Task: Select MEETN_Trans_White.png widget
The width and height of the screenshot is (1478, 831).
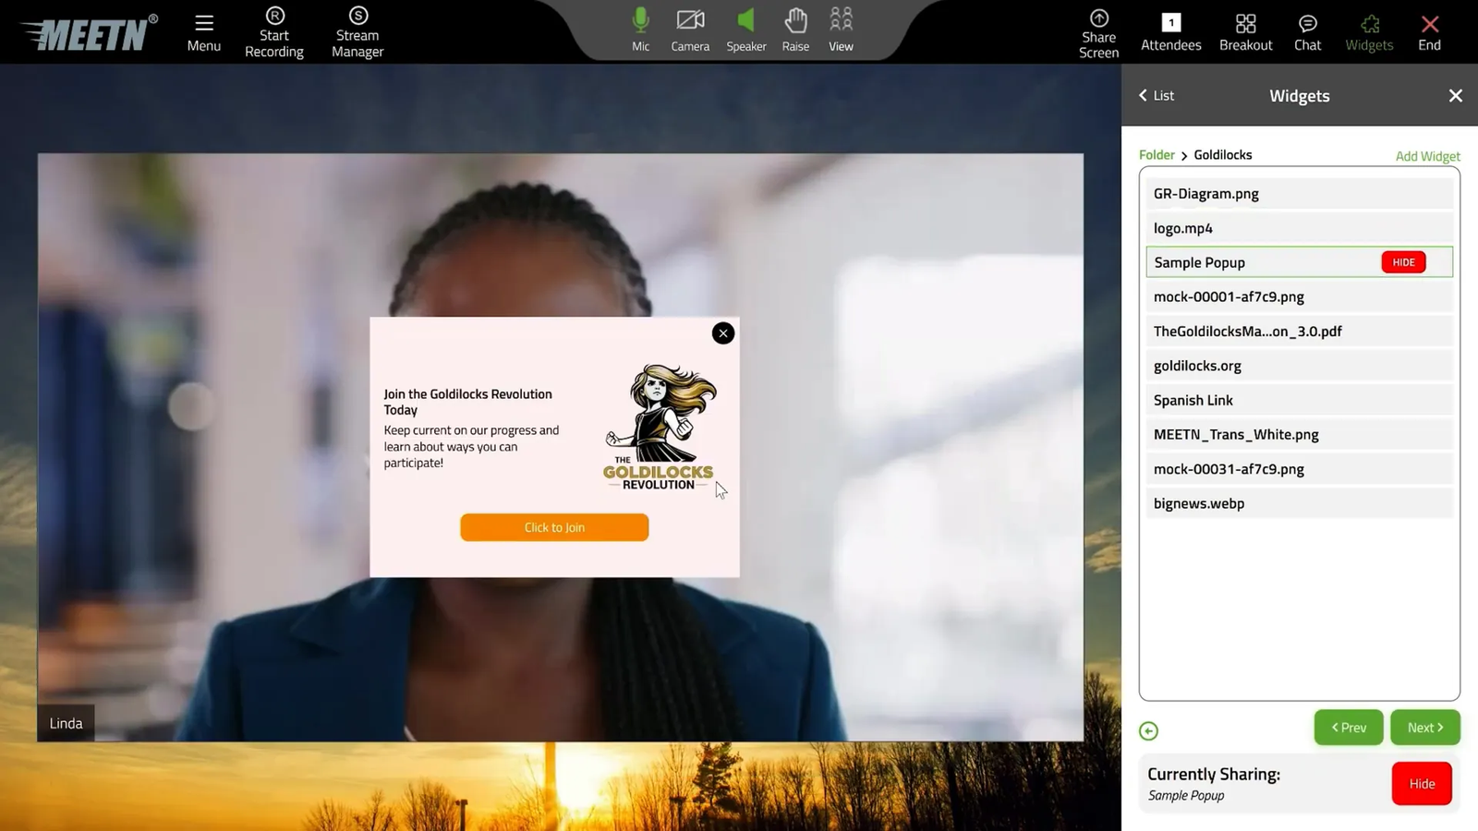Action: (1299, 434)
